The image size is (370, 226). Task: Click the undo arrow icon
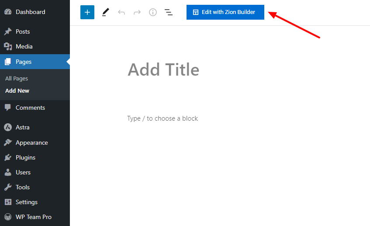click(121, 12)
